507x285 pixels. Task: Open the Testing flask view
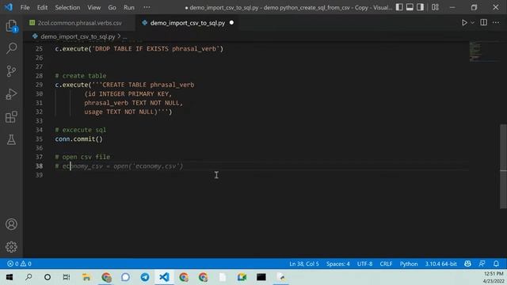[x=11, y=139]
